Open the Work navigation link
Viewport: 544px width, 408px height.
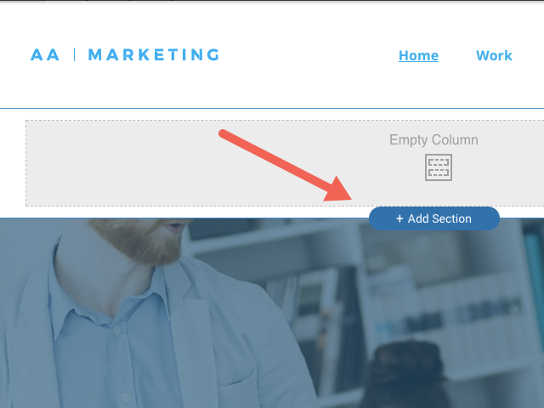(x=494, y=55)
